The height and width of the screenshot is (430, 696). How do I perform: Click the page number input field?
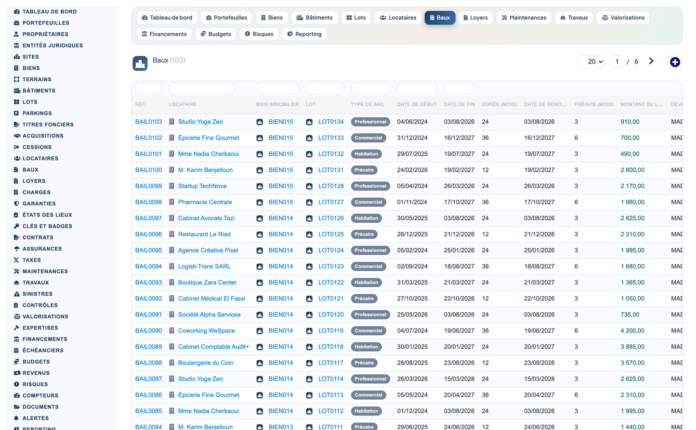coord(617,62)
